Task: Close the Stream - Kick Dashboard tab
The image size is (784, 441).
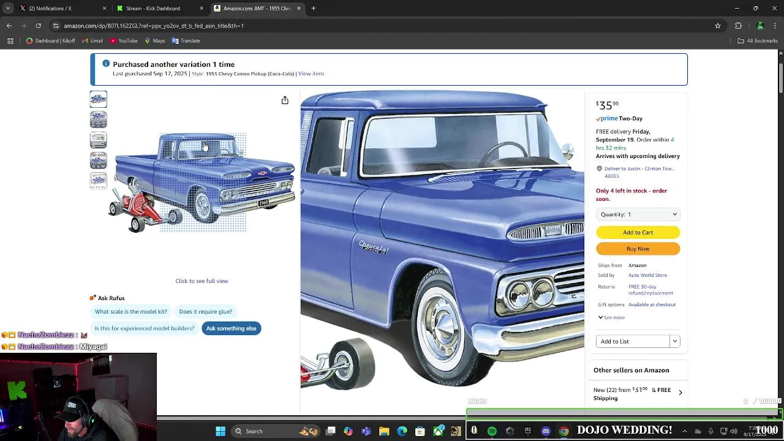Action: (x=202, y=9)
